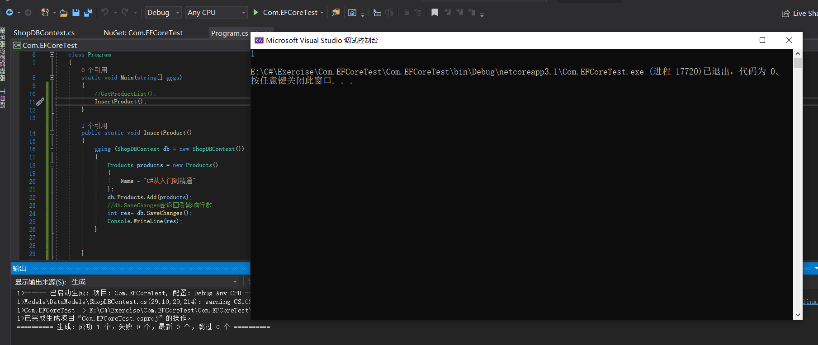Open the Navigate Backward history dropdown arrow
818x345 pixels.
pyautogui.click(x=19, y=13)
